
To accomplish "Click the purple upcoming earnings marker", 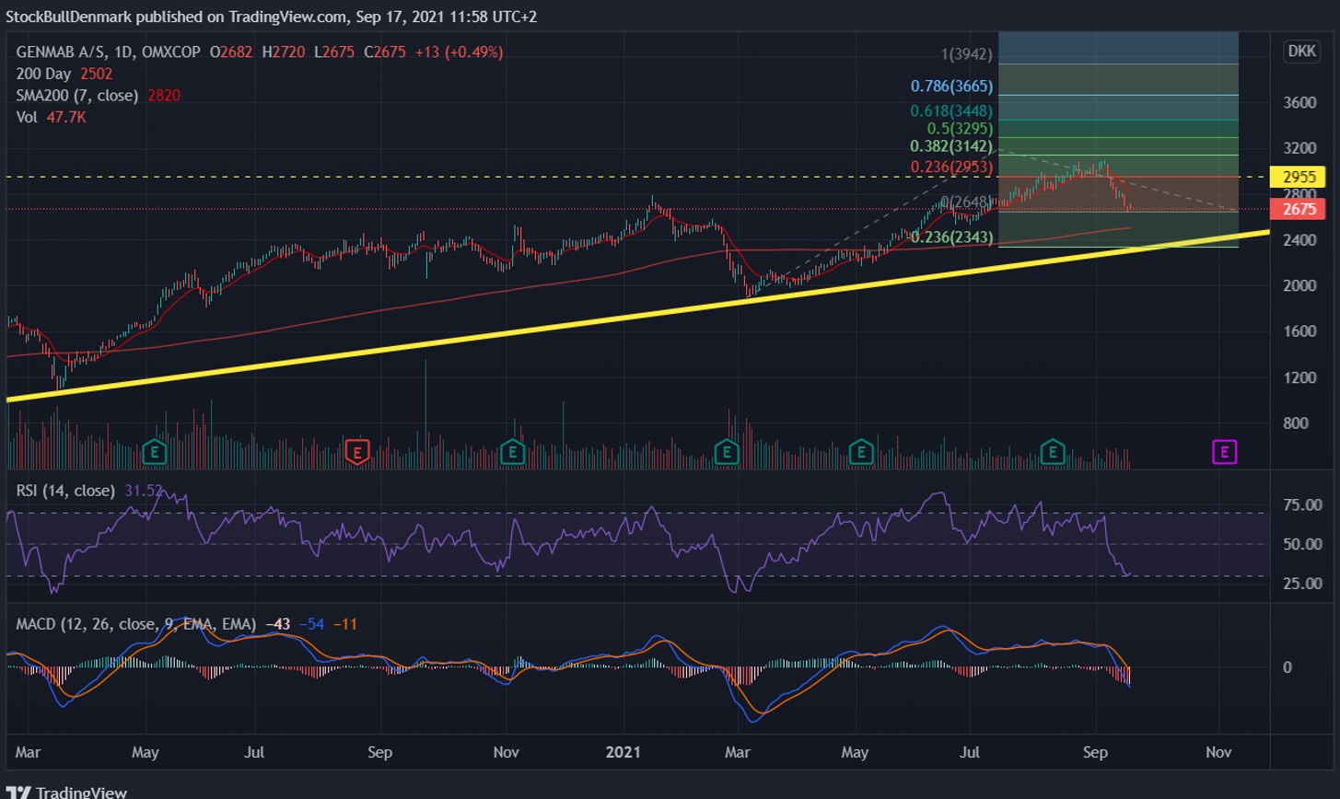I will click(1224, 451).
